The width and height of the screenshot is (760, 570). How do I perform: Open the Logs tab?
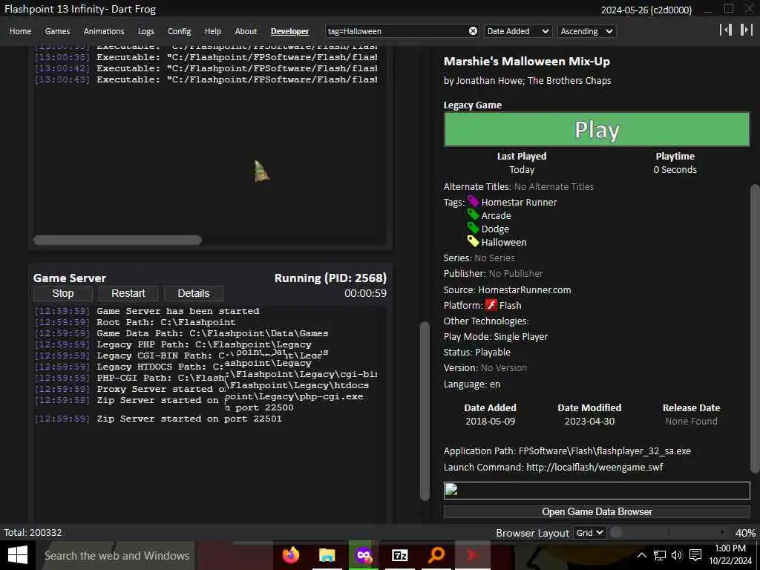(x=146, y=31)
